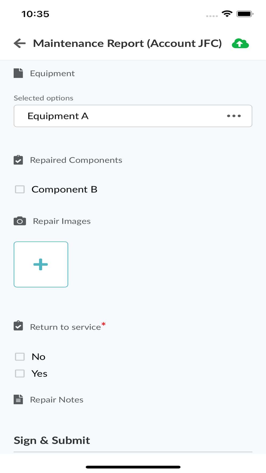Tap the Sign & Submit section header
The image size is (266, 473).
pos(52,441)
